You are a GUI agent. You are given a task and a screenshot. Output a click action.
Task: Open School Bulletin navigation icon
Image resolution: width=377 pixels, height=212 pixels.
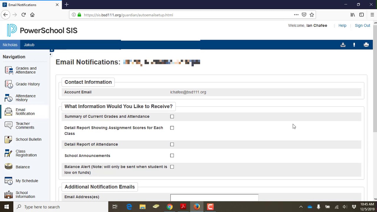click(x=9, y=139)
